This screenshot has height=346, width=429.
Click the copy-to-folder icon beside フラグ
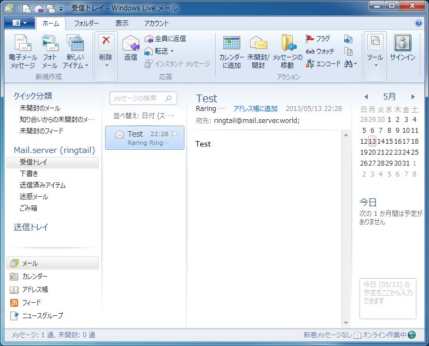(x=348, y=39)
